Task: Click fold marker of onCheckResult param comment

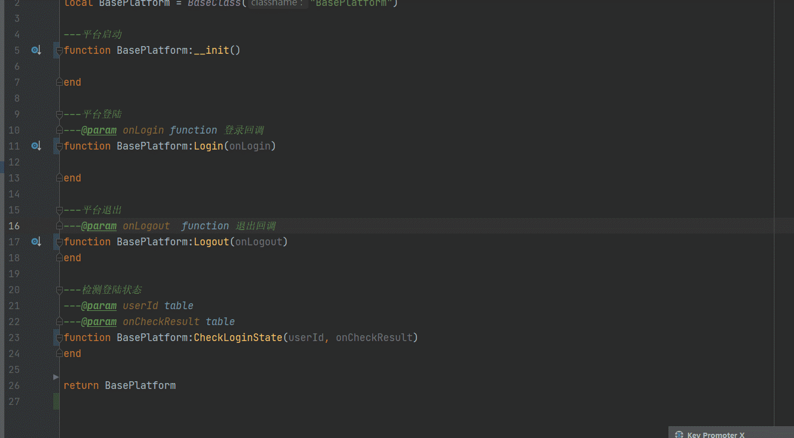Action: (x=59, y=322)
